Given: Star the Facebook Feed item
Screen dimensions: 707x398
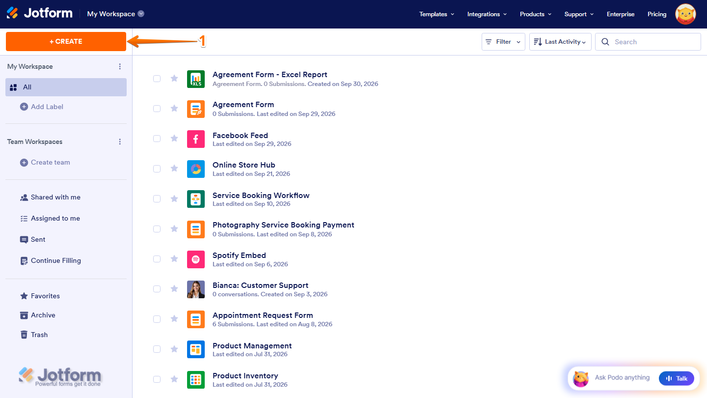Looking at the screenshot, I should tap(174, 139).
